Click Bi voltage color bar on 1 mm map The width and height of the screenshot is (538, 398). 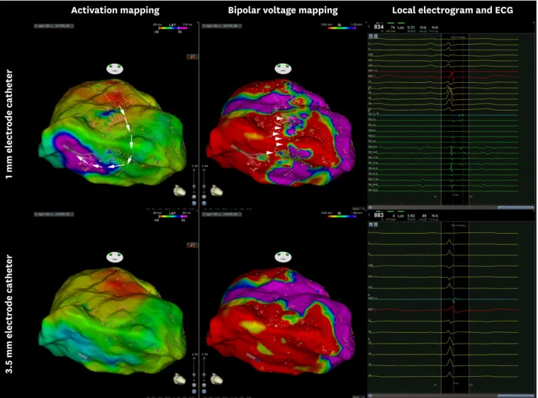click(342, 28)
